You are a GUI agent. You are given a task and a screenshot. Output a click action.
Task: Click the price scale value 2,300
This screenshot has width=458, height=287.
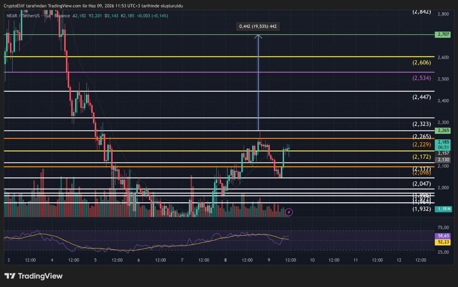click(x=443, y=123)
